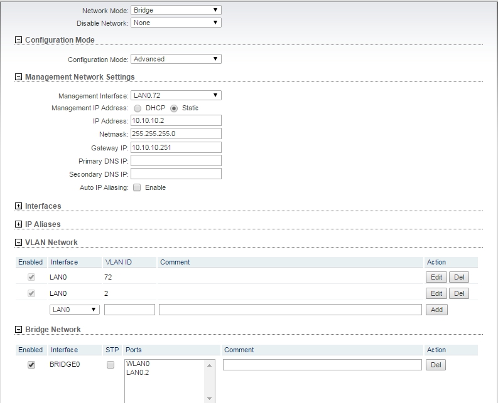
Task: Expand the IP Aliases section
Action: tap(18, 224)
